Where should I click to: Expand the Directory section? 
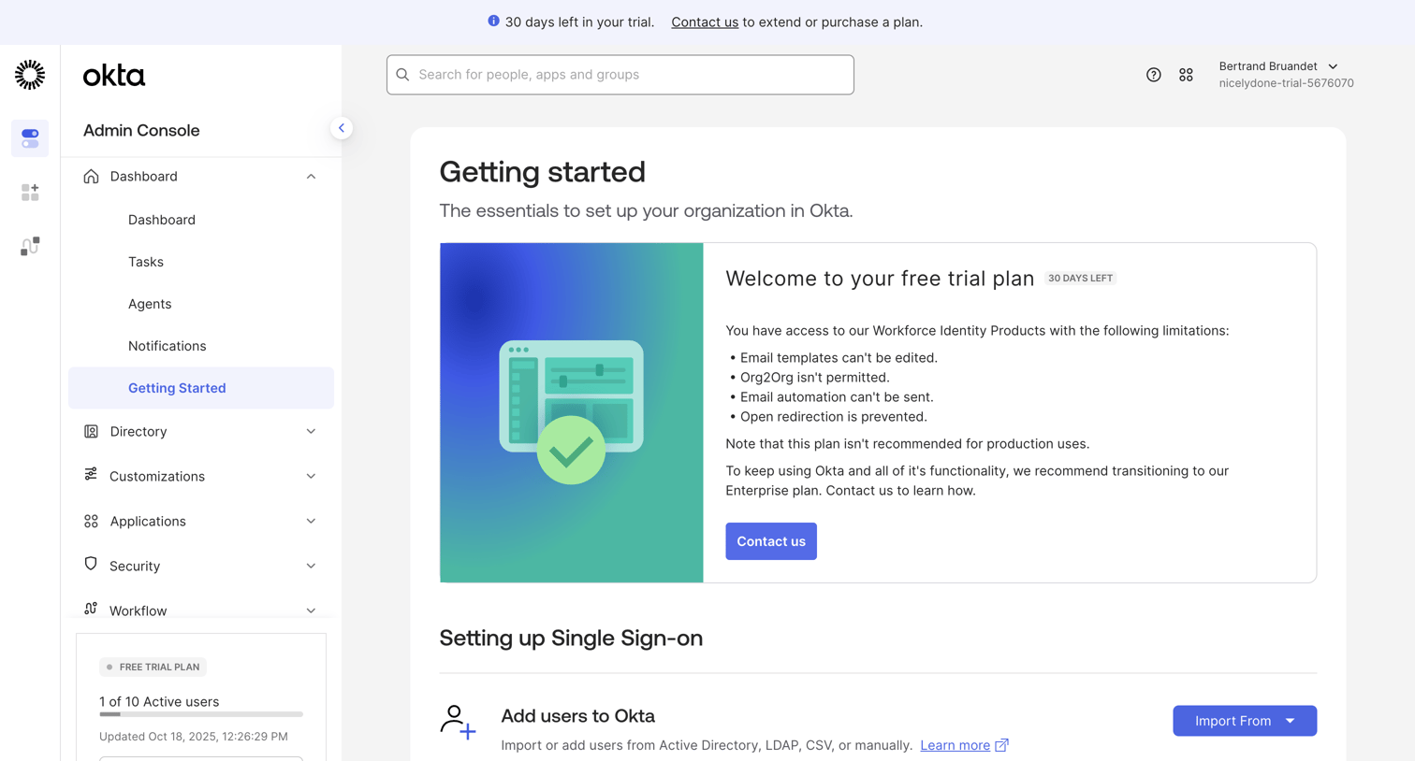click(x=311, y=431)
